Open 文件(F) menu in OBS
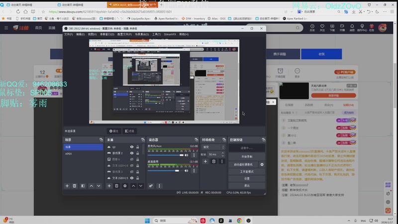 (x=68, y=34)
